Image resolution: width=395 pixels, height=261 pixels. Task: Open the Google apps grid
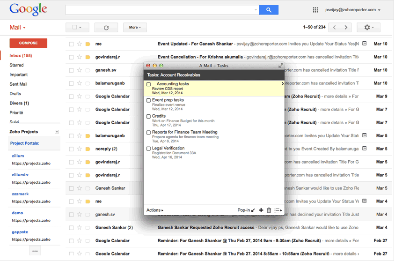click(x=315, y=10)
